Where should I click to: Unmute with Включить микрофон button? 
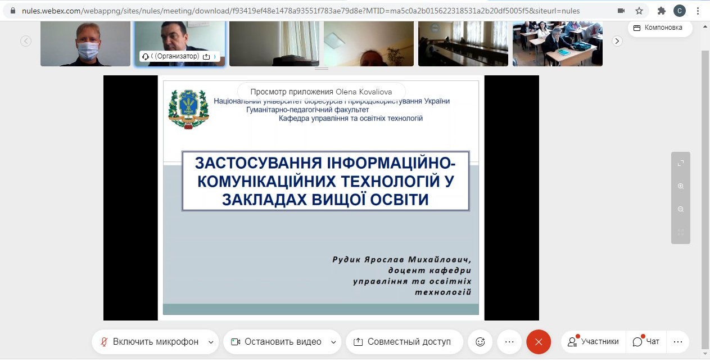(x=150, y=342)
